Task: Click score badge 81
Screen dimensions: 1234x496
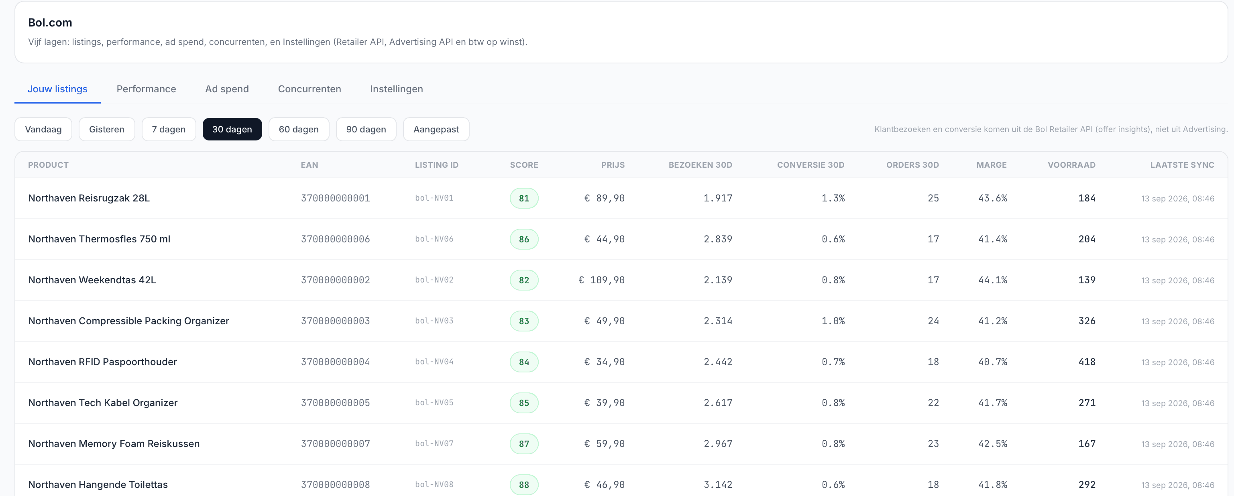Action: pyautogui.click(x=524, y=198)
